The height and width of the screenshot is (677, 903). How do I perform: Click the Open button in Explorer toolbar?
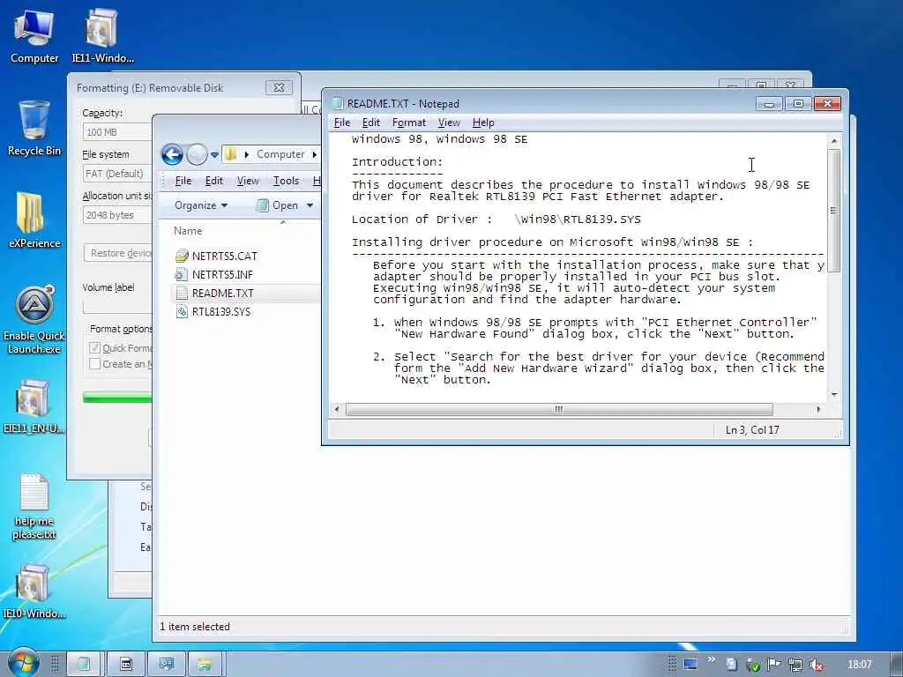click(x=278, y=205)
